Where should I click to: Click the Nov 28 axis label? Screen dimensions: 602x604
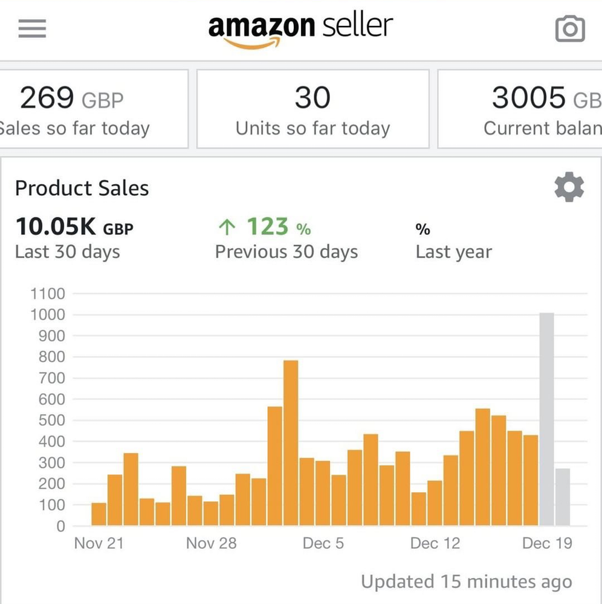pos(211,544)
